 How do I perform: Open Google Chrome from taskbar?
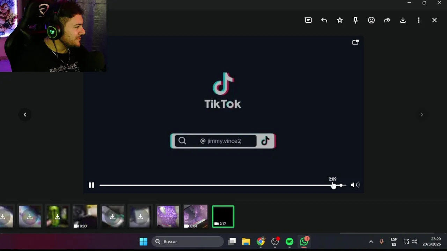261,242
